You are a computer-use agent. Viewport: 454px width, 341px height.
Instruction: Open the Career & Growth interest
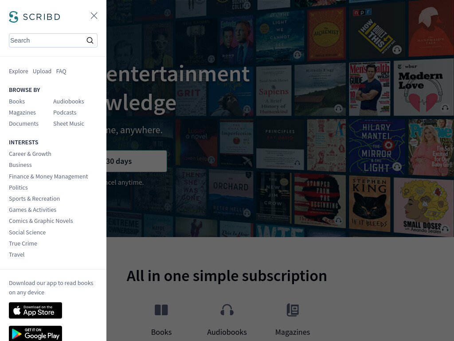coord(30,154)
